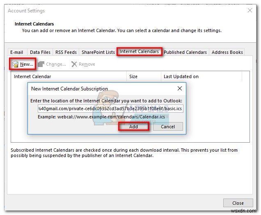The width and height of the screenshot is (261, 215).
Task: Click the Change... toolbar label
Action: (56, 64)
